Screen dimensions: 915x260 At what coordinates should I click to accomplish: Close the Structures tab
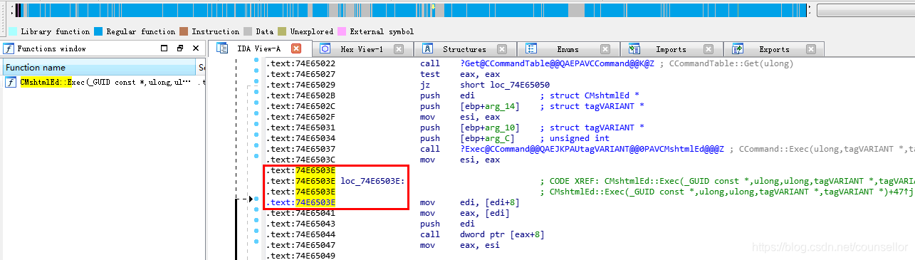pyautogui.click(x=502, y=49)
